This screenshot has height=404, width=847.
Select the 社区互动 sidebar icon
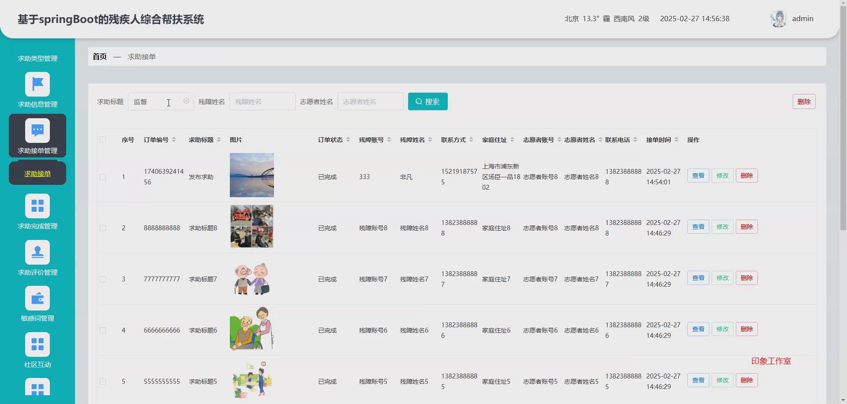pyautogui.click(x=37, y=344)
